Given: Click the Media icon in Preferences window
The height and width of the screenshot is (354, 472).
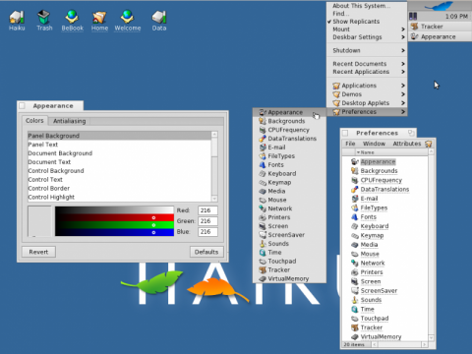Looking at the screenshot, I should coord(355,245).
